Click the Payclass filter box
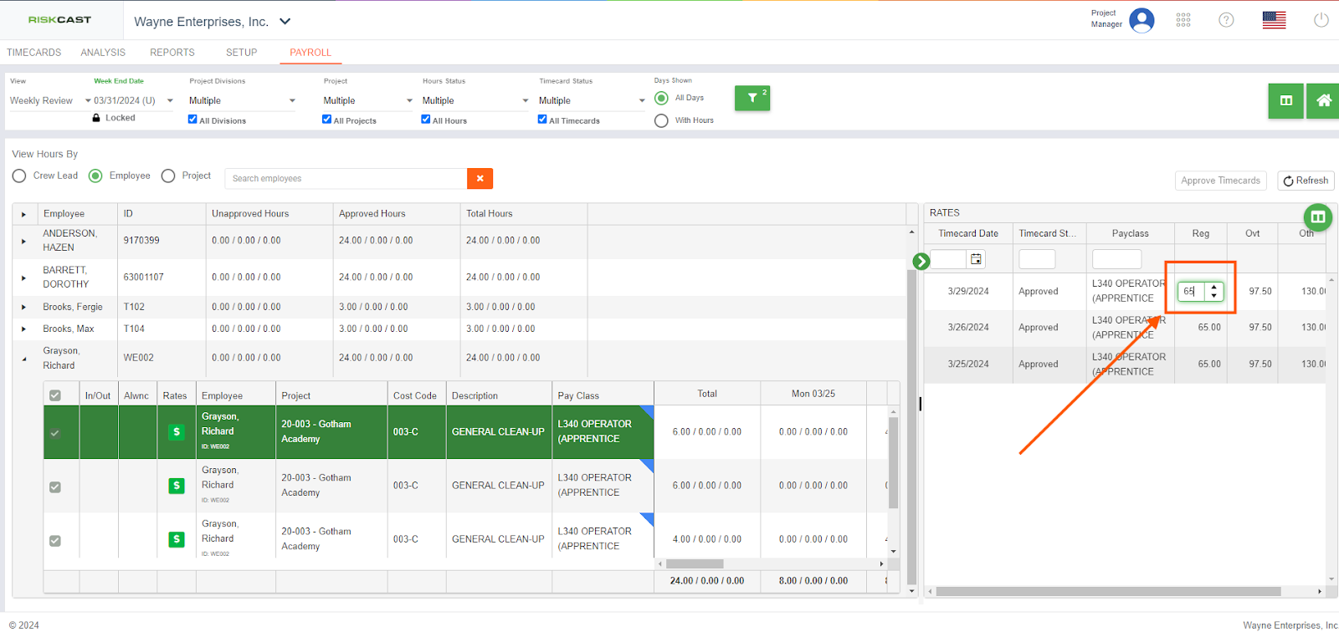 coord(1116,259)
